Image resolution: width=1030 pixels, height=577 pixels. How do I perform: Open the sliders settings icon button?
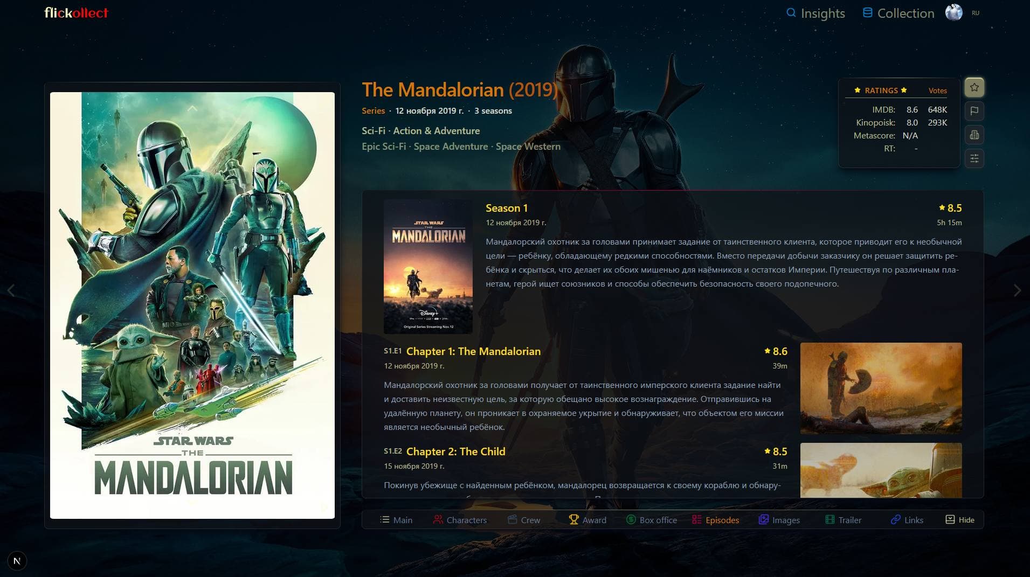[974, 158]
